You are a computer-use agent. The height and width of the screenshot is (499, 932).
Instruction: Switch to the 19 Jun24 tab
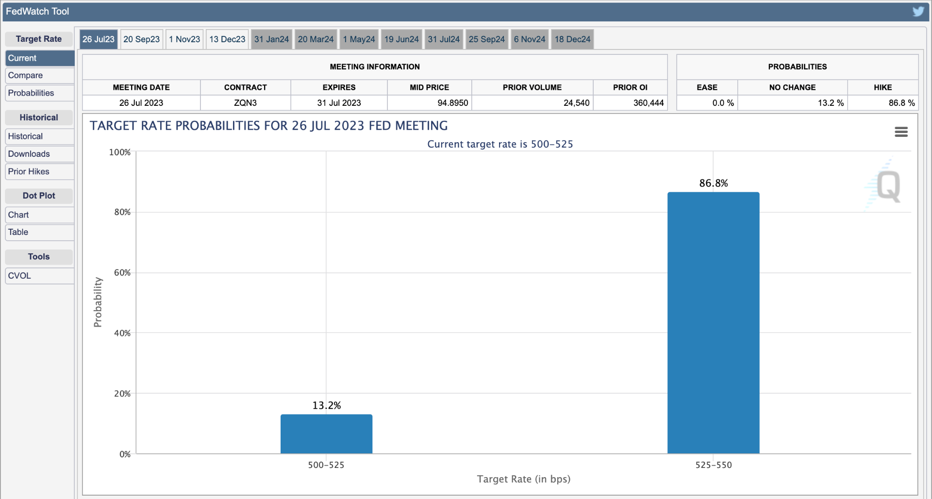pyautogui.click(x=401, y=39)
